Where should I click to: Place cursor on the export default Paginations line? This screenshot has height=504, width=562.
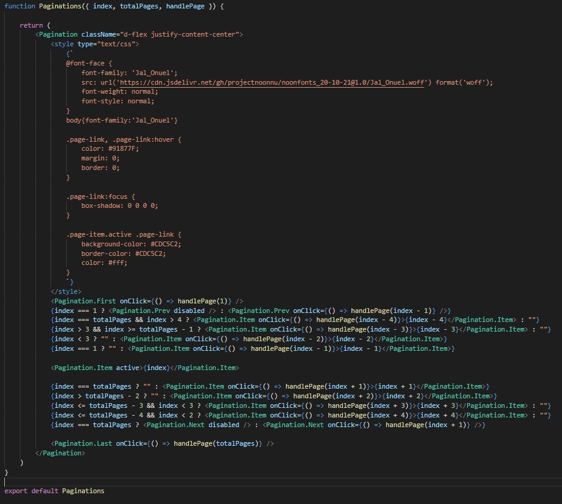click(x=54, y=491)
